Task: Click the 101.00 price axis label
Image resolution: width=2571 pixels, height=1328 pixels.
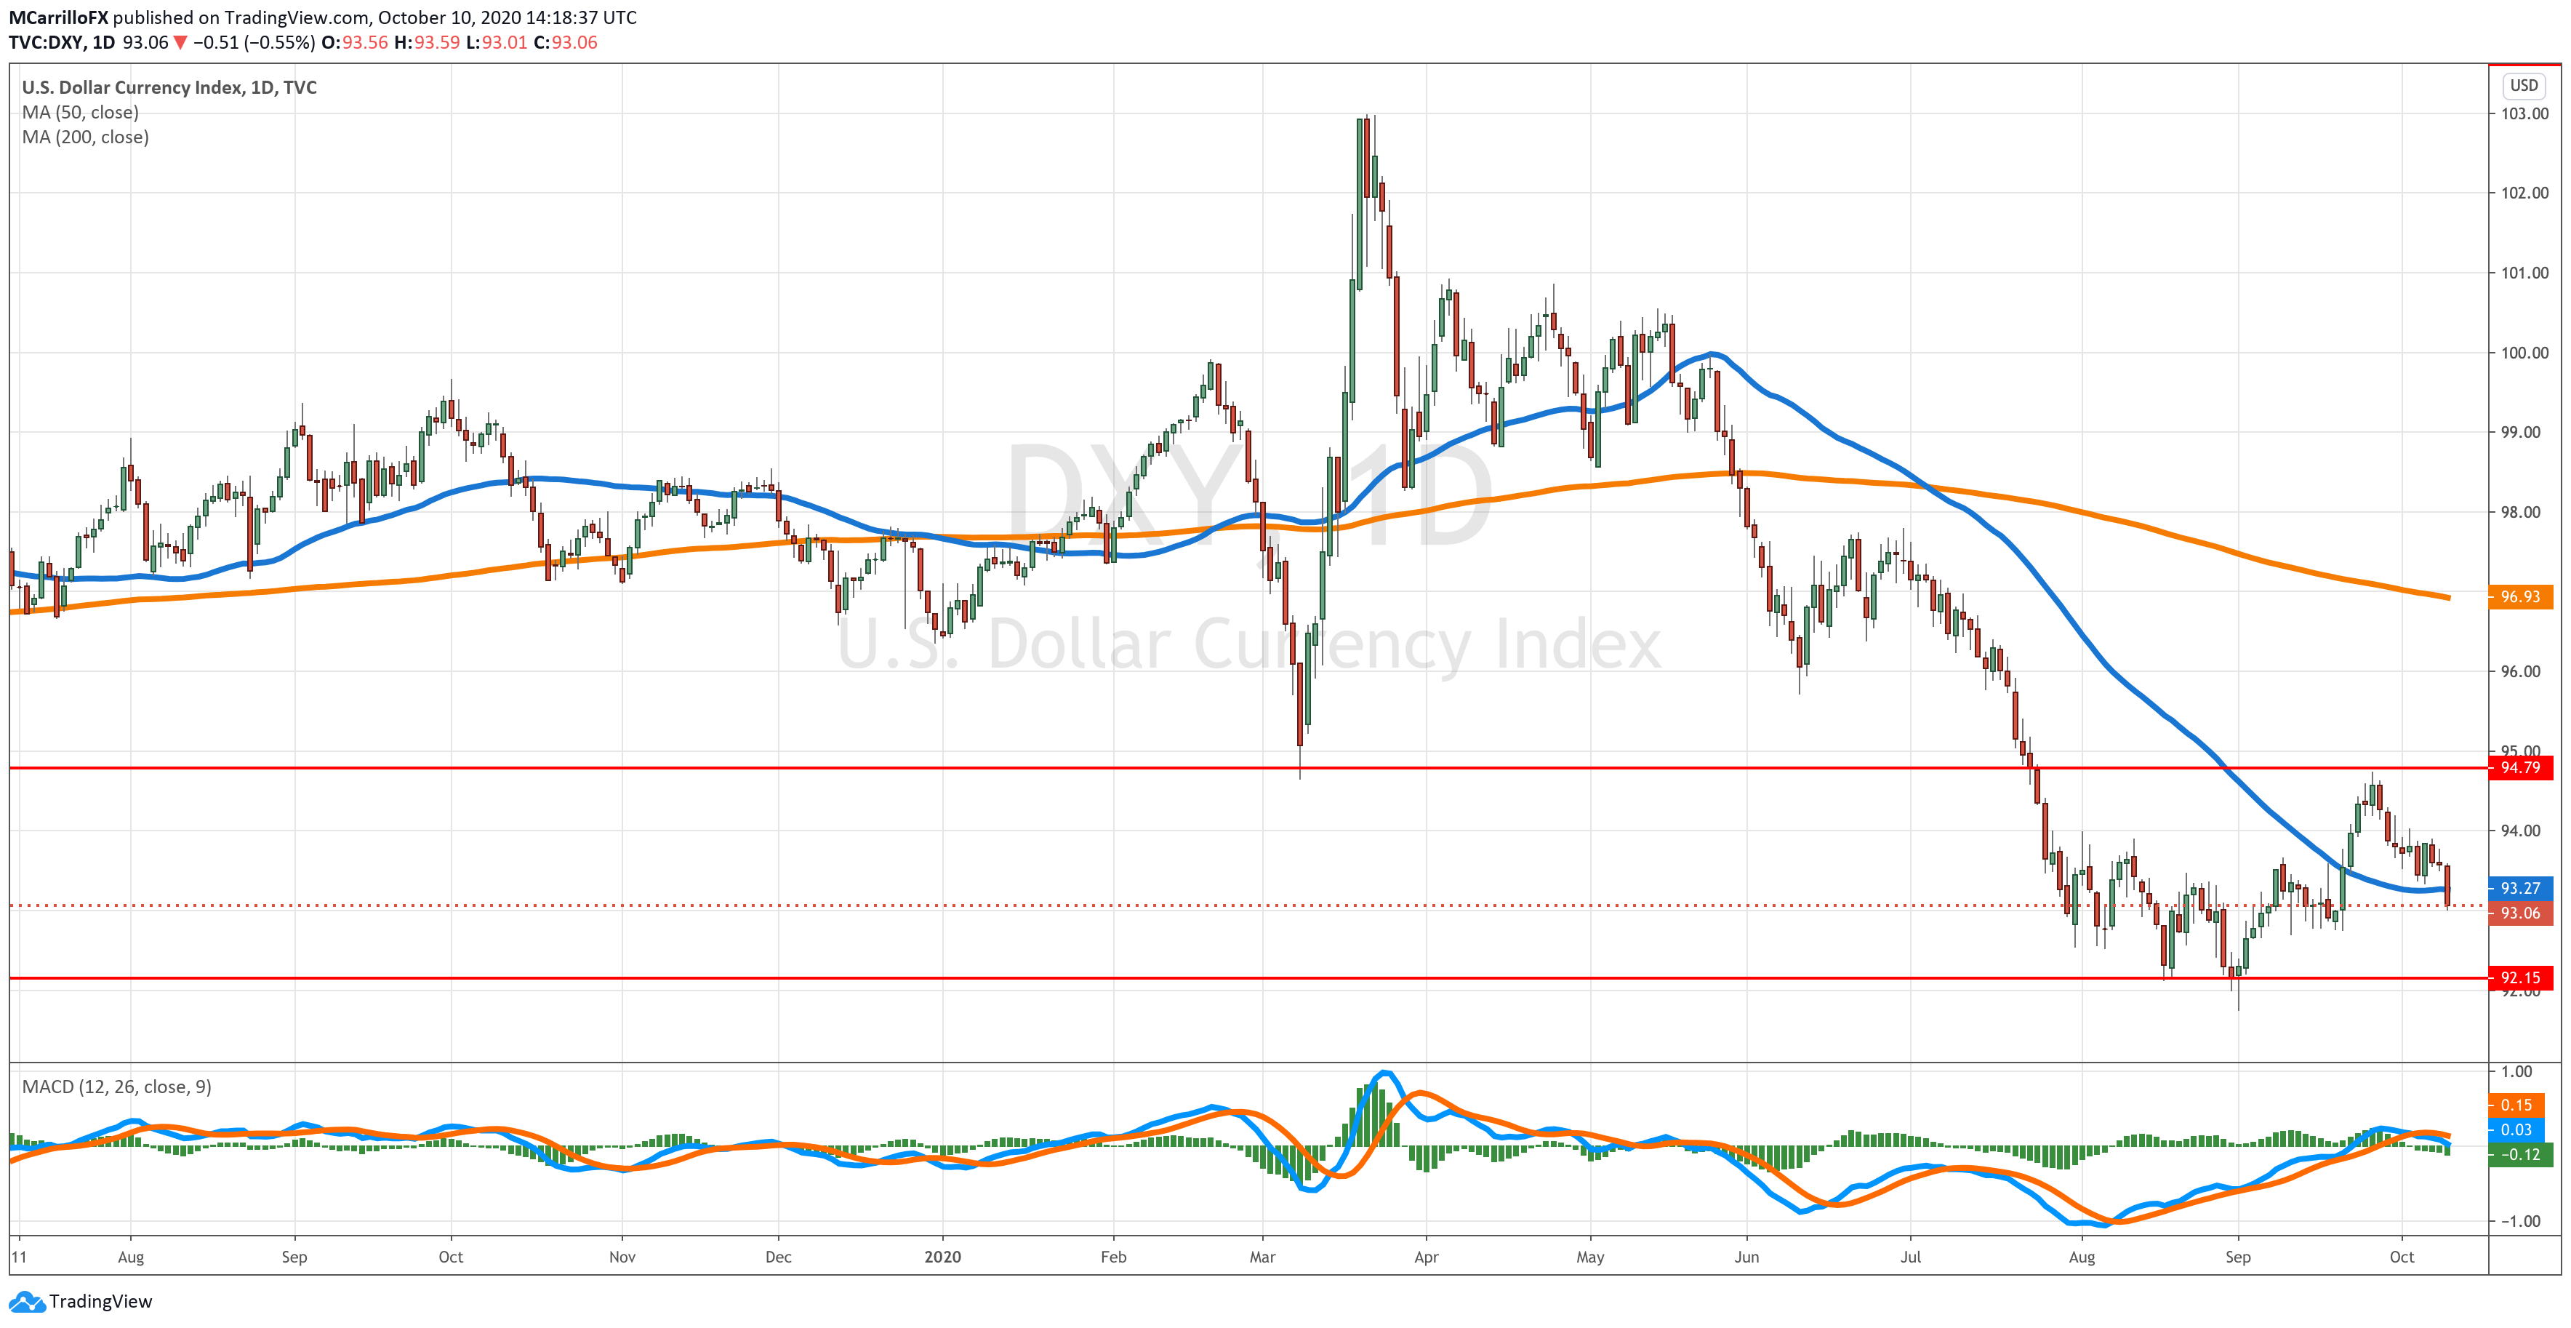Action: click(2524, 273)
